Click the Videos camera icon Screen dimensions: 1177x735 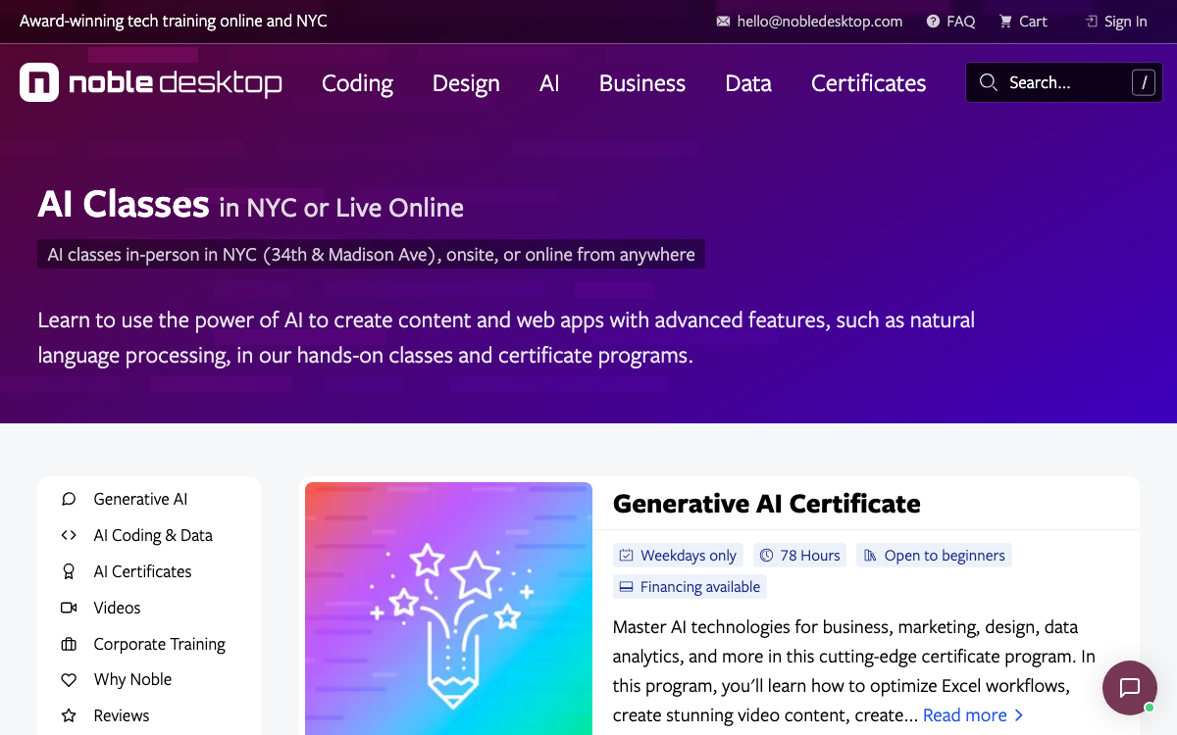tap(69, 609)
